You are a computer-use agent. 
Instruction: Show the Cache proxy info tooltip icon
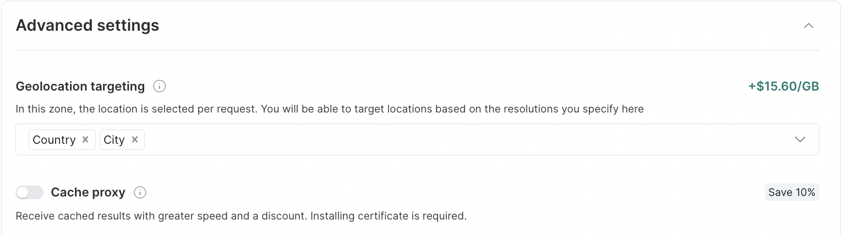[x=140, y=192]
